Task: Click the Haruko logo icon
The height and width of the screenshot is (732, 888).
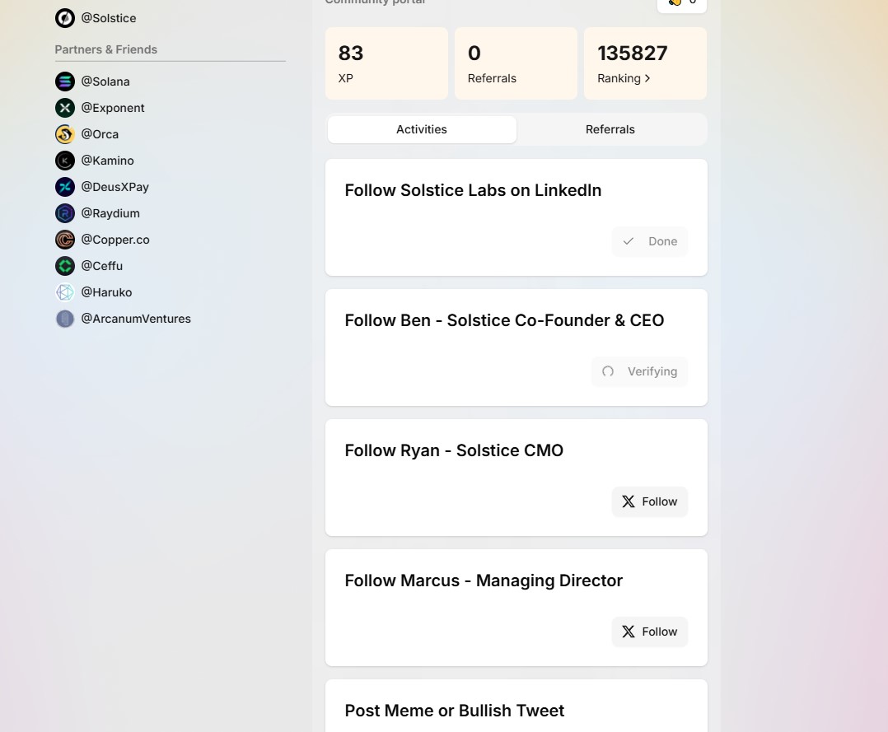Action: click(64, 292)
